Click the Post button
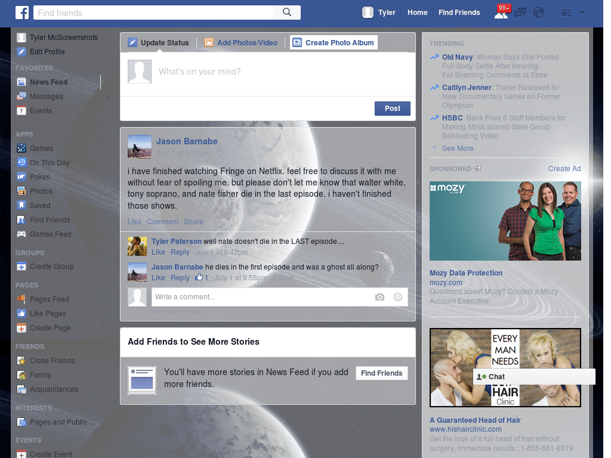Image resolution: width=611 pixels, height=458 pixels. [x=393, y=109]
